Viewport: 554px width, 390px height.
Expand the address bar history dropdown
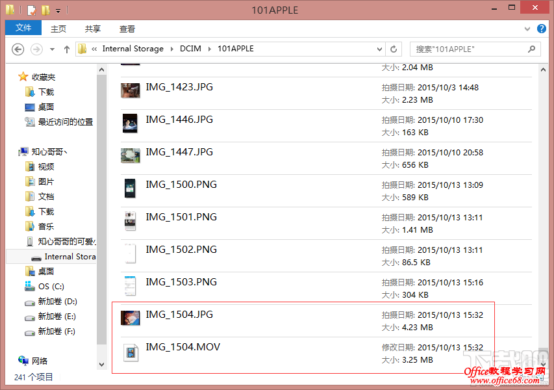pyautogui.click(x=379, y=49)
